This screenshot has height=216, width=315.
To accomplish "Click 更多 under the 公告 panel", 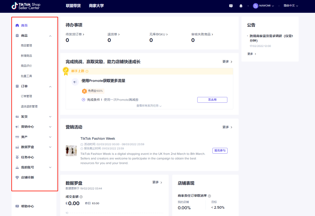I will (x=252, y=54).
